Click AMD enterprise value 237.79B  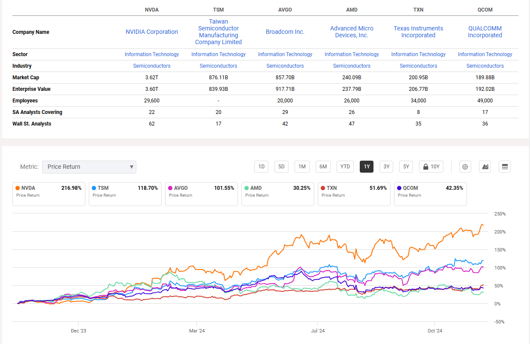[352, 89]
